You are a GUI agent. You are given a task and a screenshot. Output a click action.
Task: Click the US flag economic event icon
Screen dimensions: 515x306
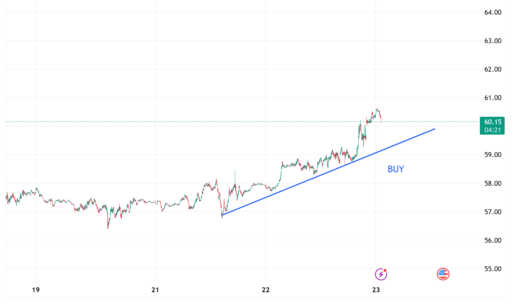coord(443,274)
